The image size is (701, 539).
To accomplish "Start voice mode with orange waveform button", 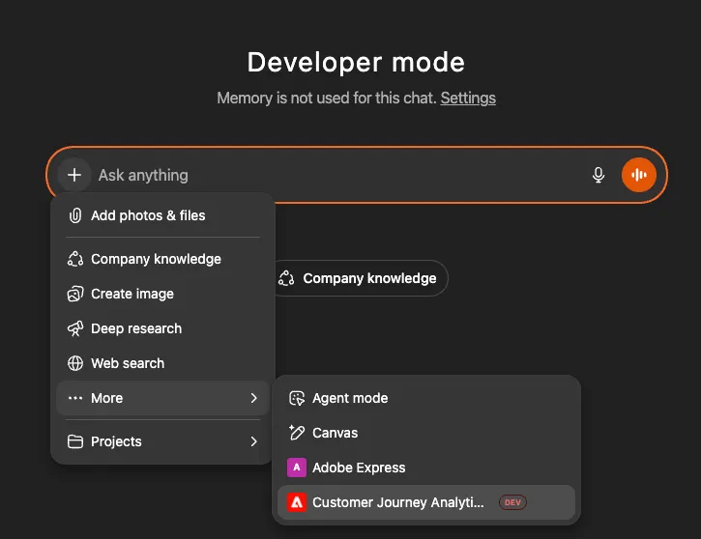I will (639, 175).
